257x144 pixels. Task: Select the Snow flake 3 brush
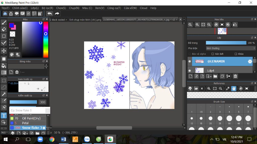coord(28,128)
